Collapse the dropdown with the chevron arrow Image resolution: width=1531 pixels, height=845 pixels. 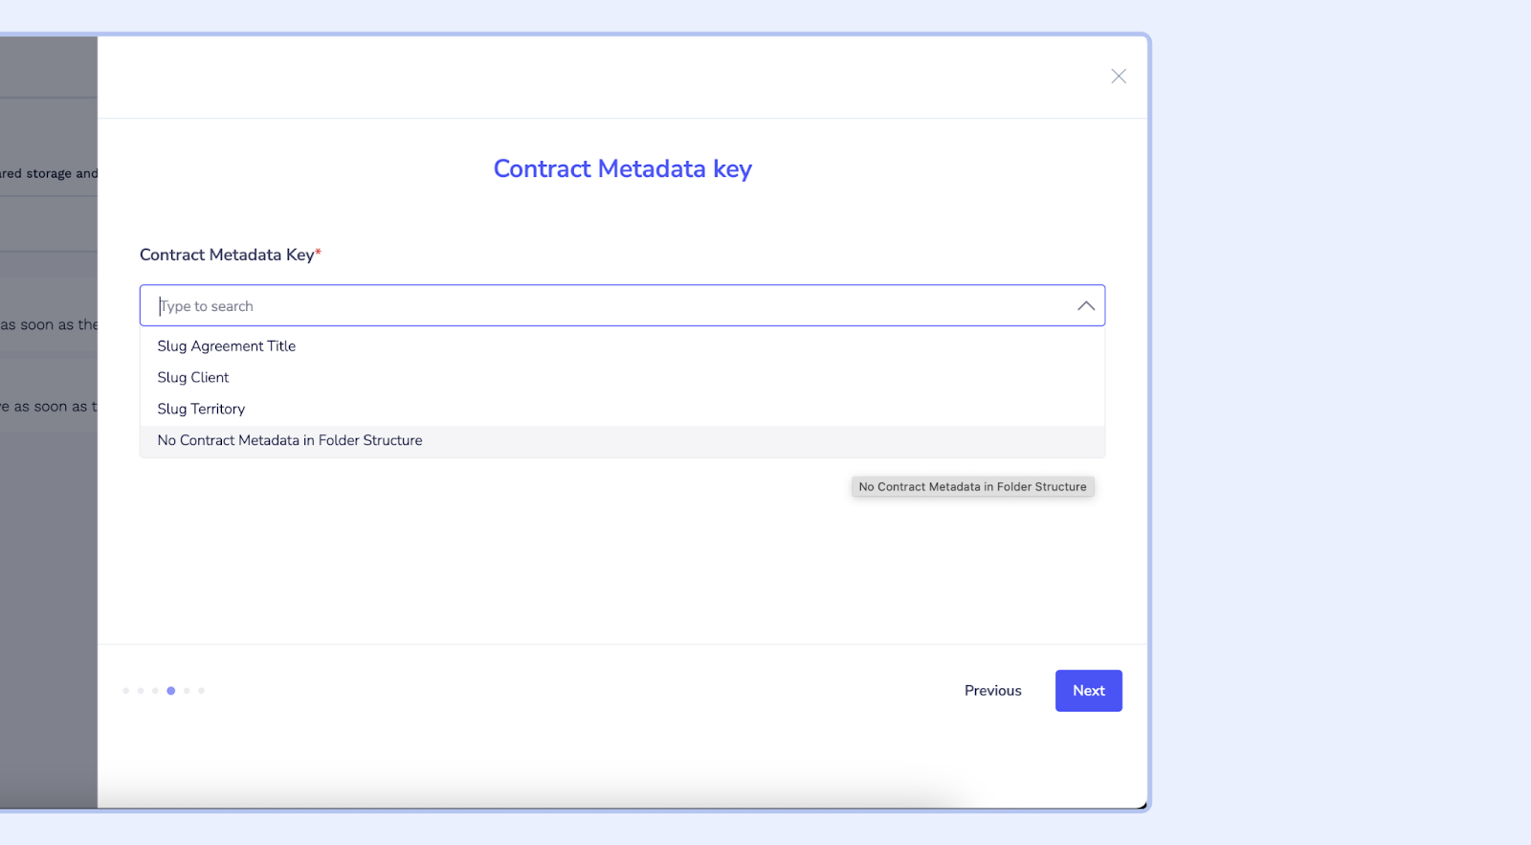(1086, 306)
